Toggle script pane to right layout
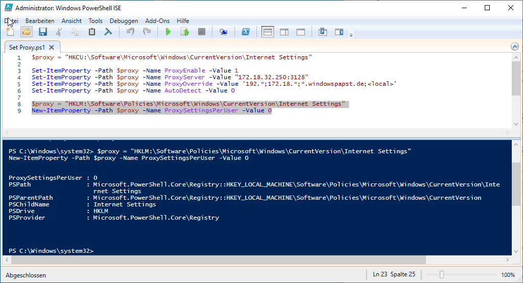Screen dimensions: 523x283 [x=284, y=32]
